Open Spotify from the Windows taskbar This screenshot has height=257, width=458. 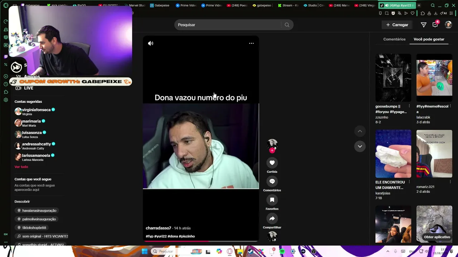tap(282, 252)
